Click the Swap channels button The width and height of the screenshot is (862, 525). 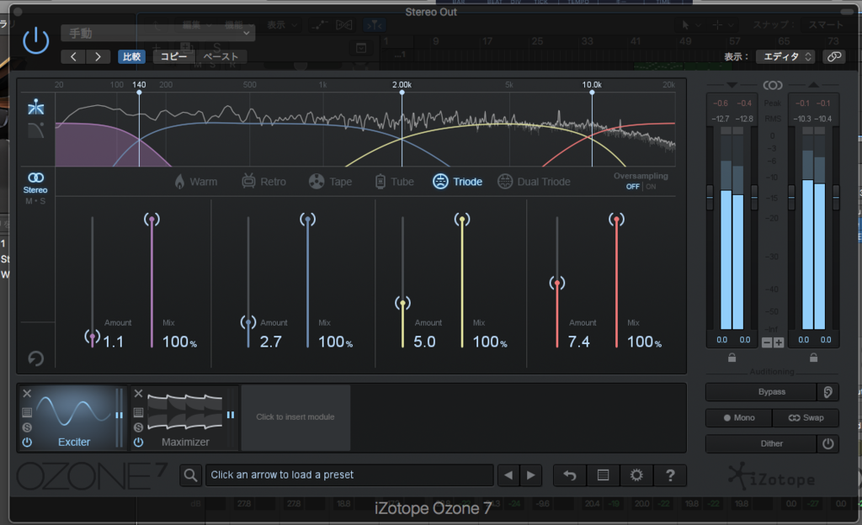point(806,418)
